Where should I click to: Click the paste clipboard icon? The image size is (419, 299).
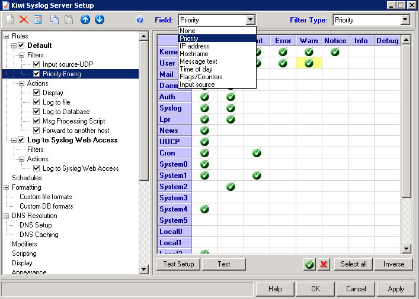tap(69, 19)
